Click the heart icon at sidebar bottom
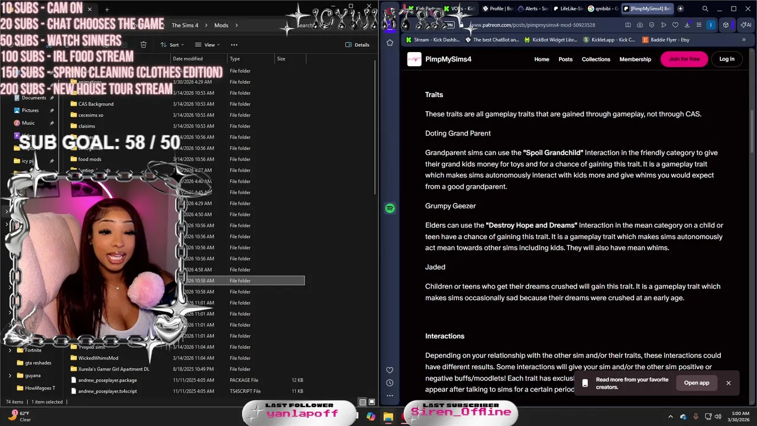Image resolution: width=757 pixels, height=426 pixels. pos(390,370)
